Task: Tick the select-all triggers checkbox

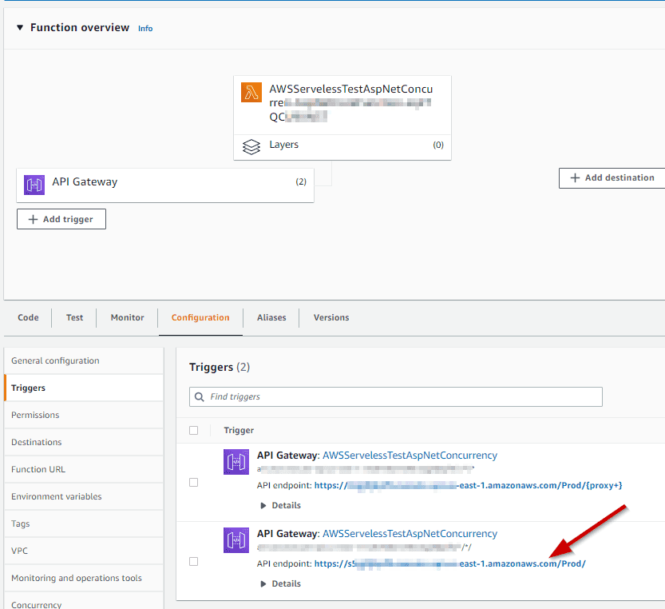Action: tap(193, 430)
